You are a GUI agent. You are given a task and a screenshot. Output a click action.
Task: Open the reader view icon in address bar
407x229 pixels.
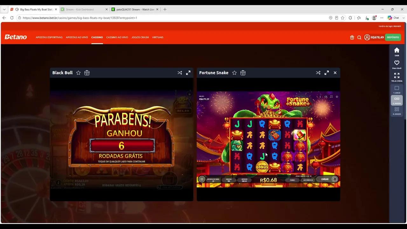coord(336,18)
